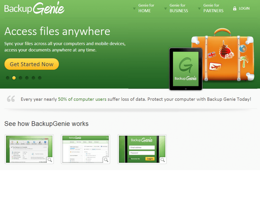Open the dashboard screenshot thumbnail
The width and height of the screenshot is (260, 206).
86,149
